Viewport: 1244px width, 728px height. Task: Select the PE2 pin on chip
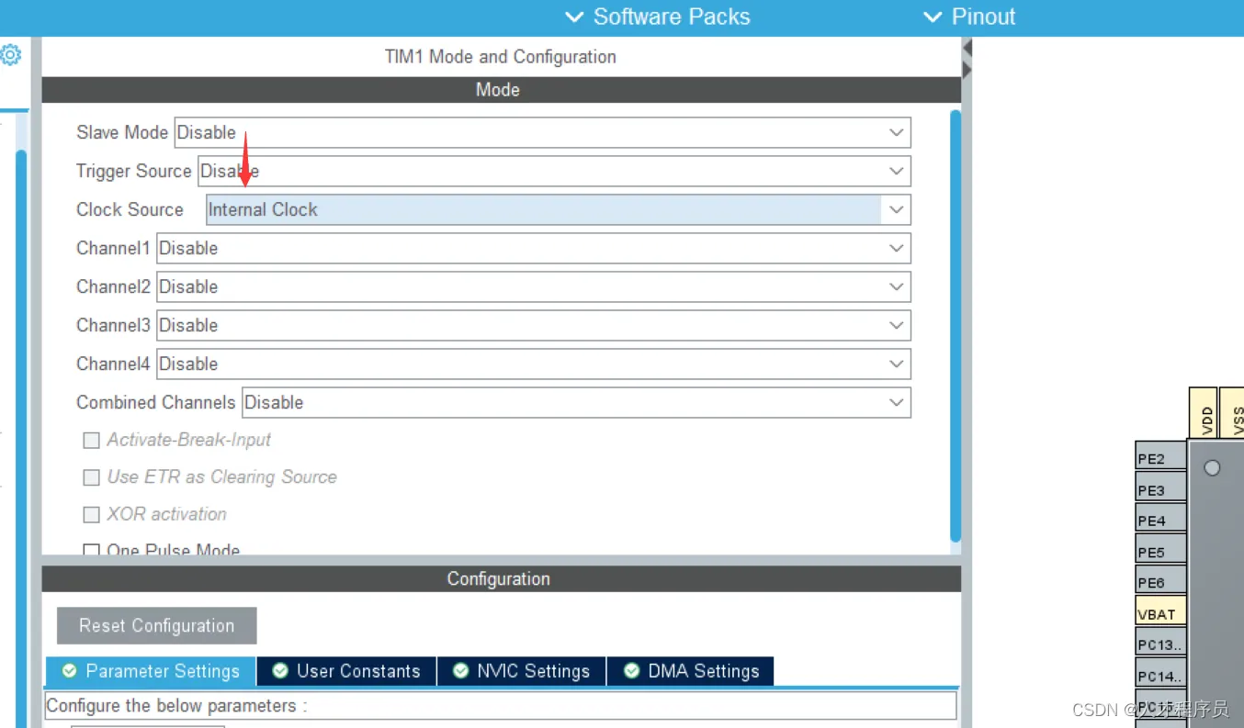click(x=1160, y=456)
